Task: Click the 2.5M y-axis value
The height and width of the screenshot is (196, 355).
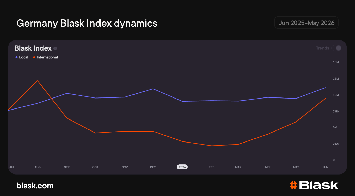Action: (336, 144)
